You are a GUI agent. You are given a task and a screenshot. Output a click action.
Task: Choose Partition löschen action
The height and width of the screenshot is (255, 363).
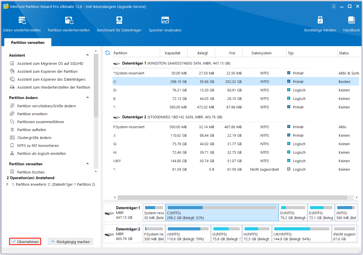pos(27,172)
